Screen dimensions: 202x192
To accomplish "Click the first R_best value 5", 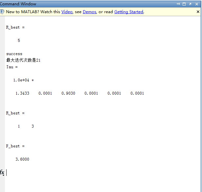I will [x=19, y=41].
